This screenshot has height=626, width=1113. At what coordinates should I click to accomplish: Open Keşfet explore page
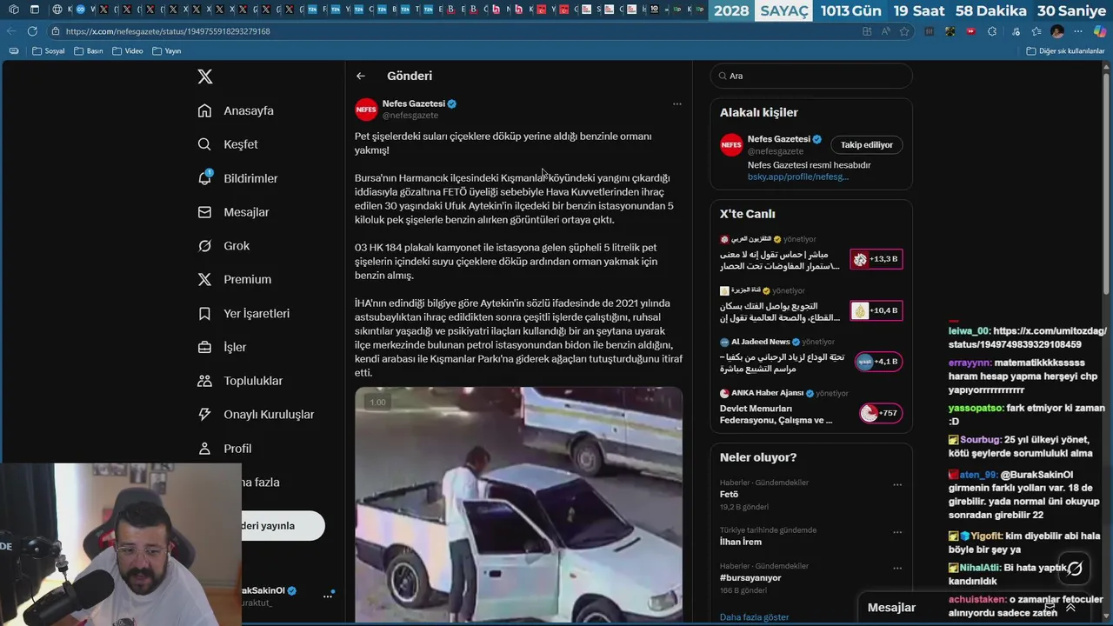[228, 144]
